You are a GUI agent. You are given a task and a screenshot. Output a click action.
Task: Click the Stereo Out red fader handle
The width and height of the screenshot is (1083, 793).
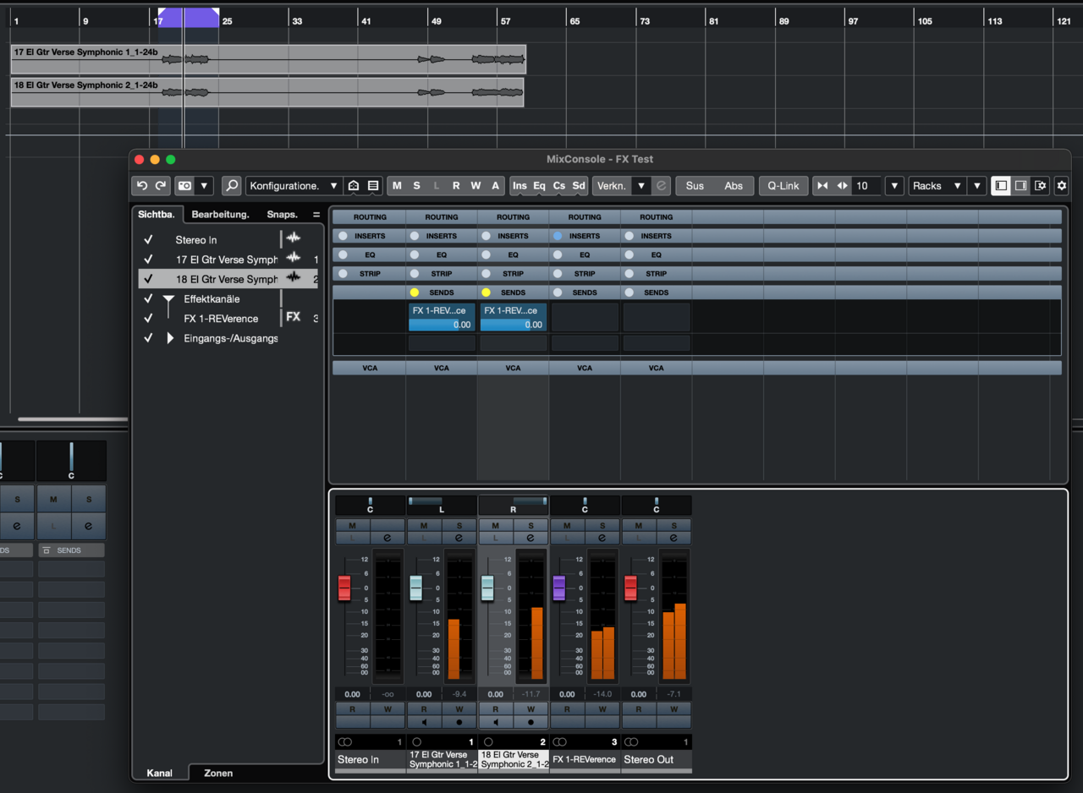click(630, 588)
